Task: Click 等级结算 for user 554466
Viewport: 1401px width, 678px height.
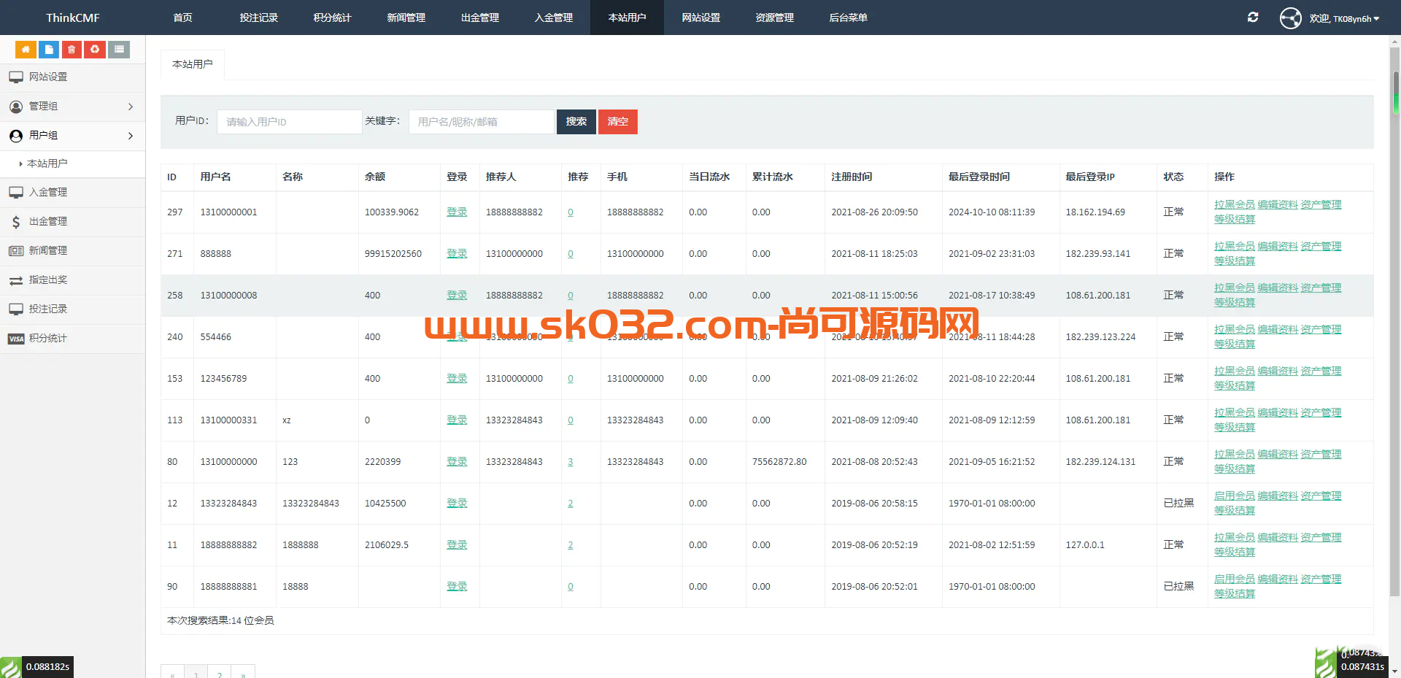Action: point(1235,344)
